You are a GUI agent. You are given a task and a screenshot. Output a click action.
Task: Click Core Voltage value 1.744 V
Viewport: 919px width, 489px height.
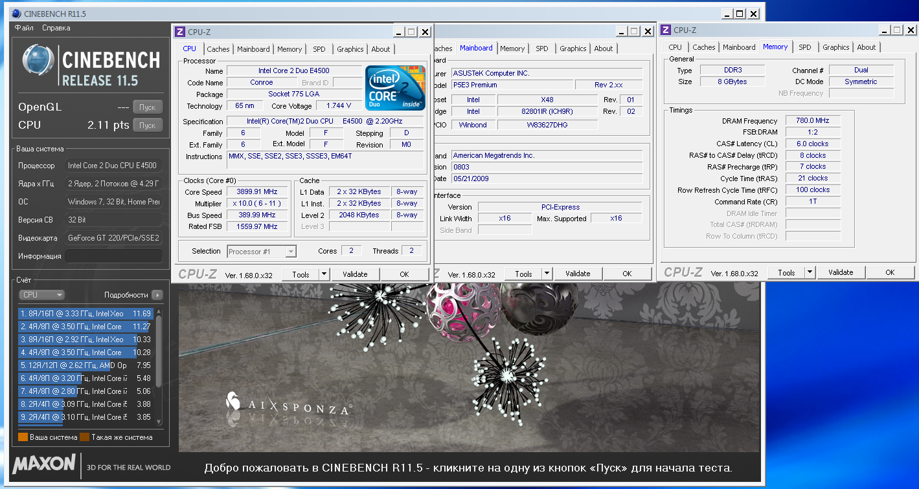coord(339,105)
